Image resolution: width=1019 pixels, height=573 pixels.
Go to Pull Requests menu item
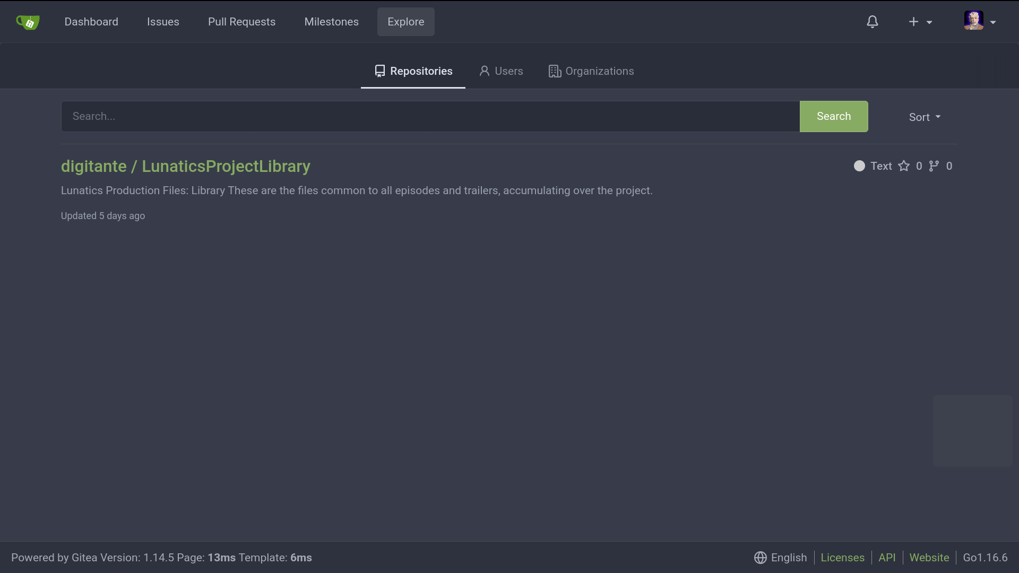(x=241, y=22)
